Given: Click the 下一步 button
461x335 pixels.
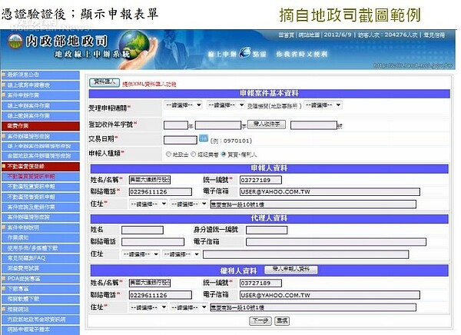Looking at the screenshot, I should tap(260, 320).
